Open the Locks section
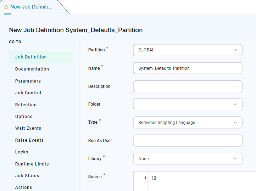 click(x=22, y=152)
